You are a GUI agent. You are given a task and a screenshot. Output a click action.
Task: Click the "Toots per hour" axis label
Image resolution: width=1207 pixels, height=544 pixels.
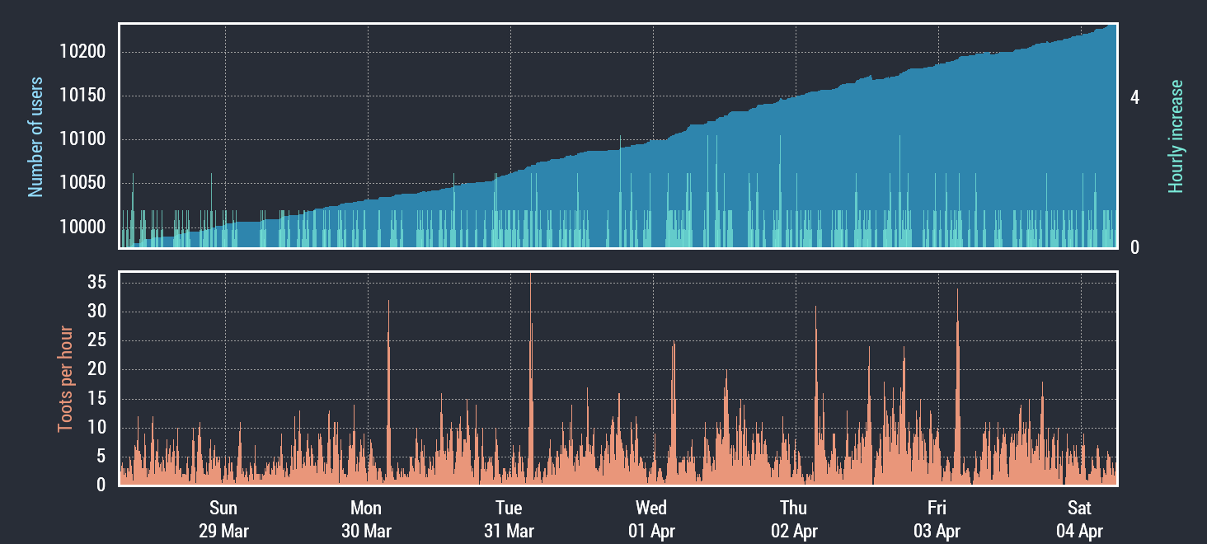coord(65,379)
